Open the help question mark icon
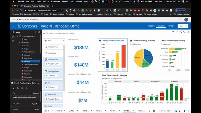201x113 pixels. pos(181,19)
